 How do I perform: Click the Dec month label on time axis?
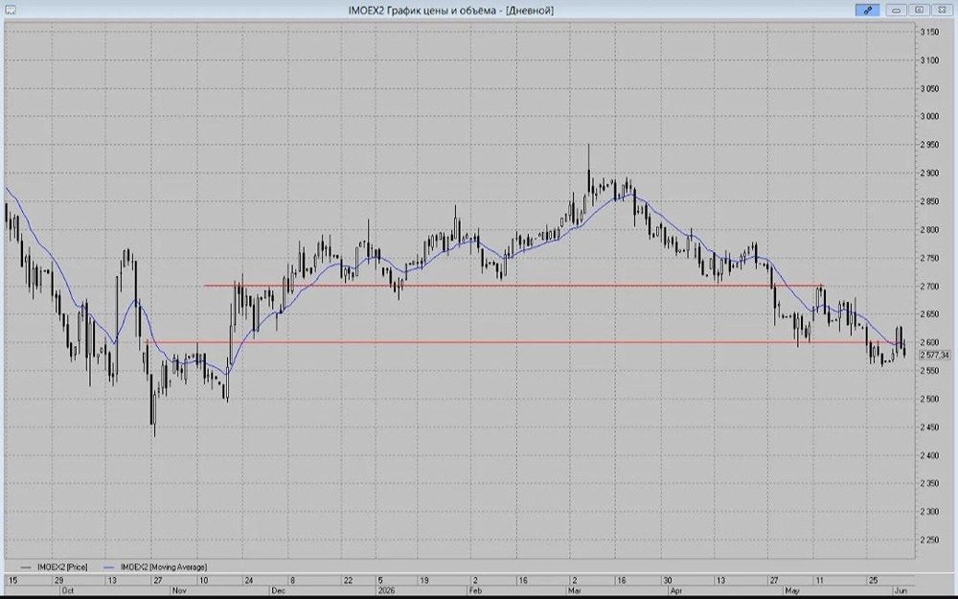point(278,591)
